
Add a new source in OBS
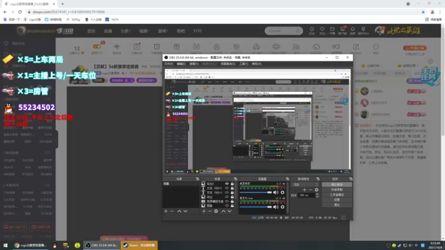(204, 211)
